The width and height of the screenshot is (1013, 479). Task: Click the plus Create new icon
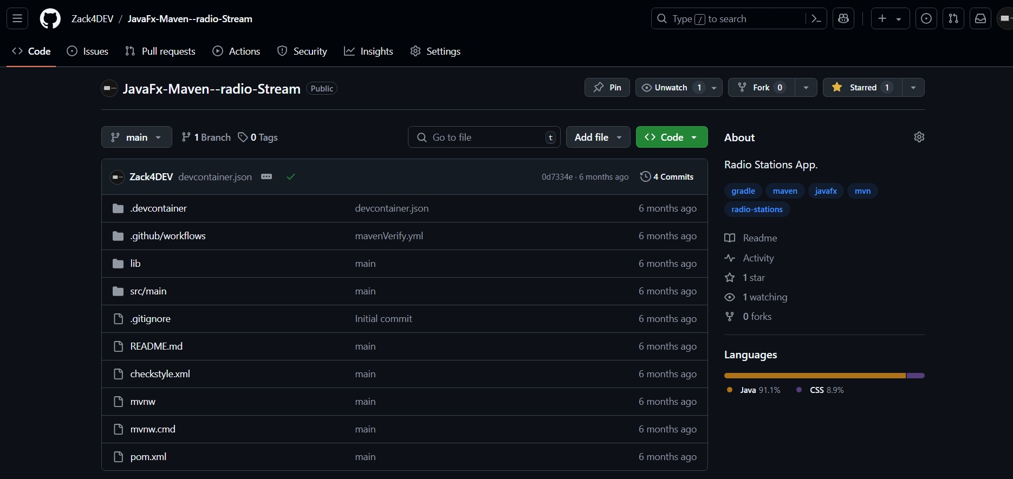coord(882,18)
